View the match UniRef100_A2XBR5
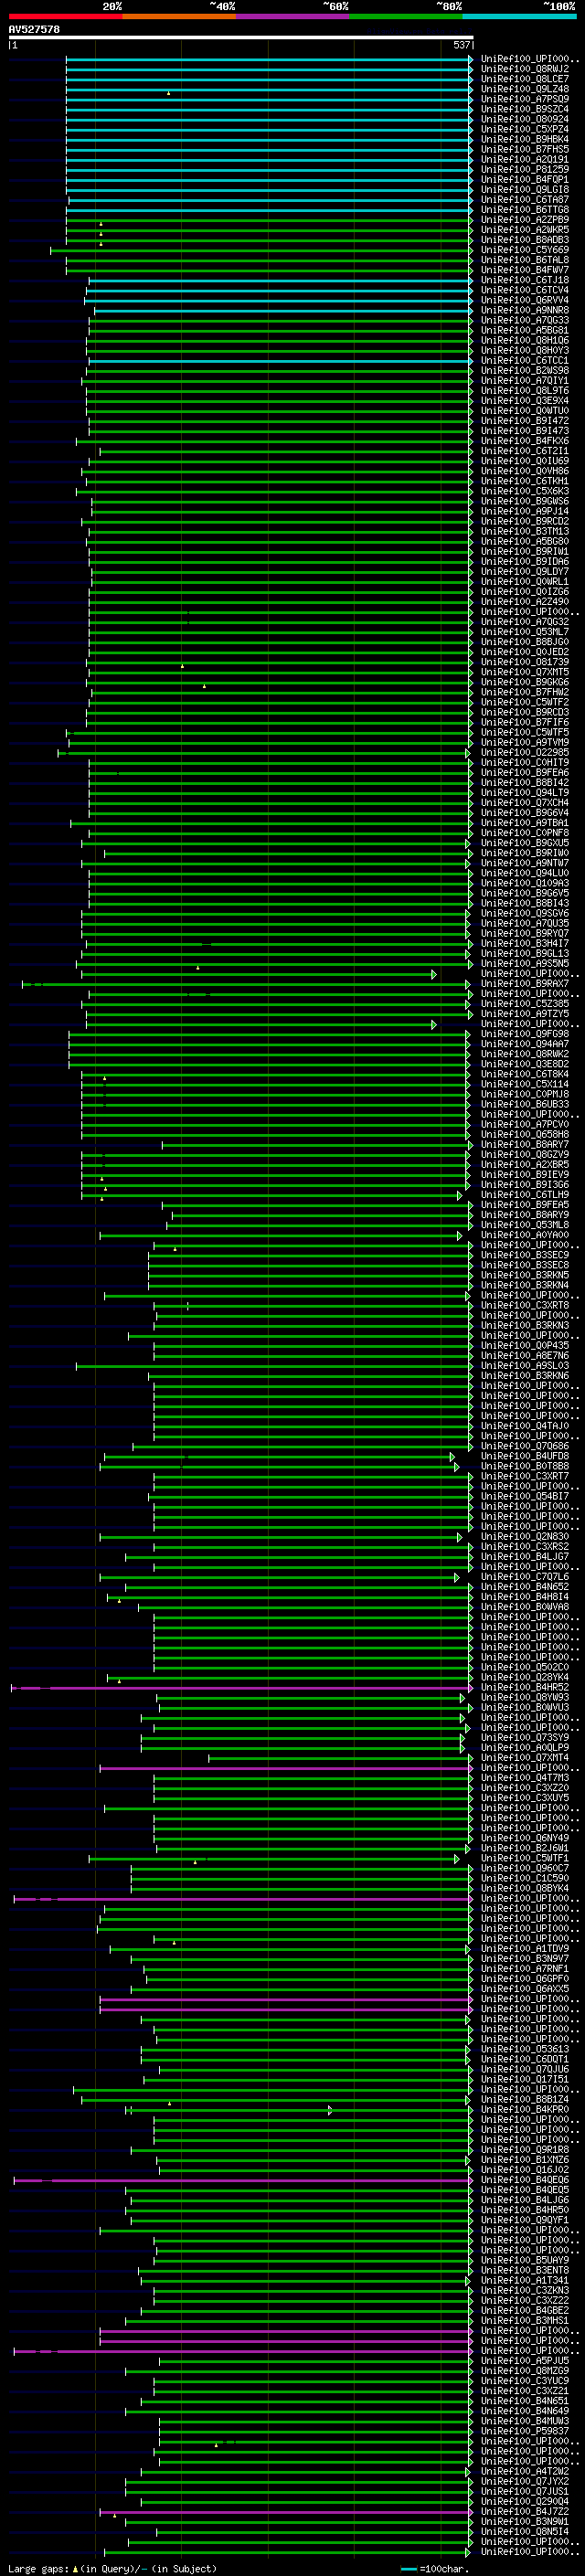 525,1164
